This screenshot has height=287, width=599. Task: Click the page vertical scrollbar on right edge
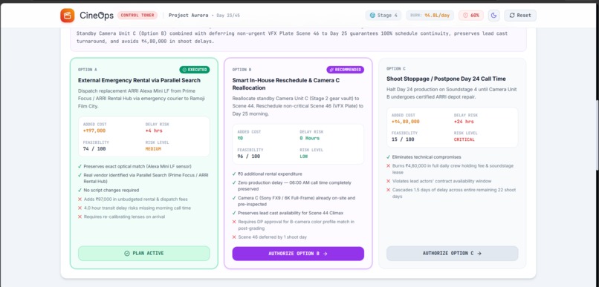point(597,128)
